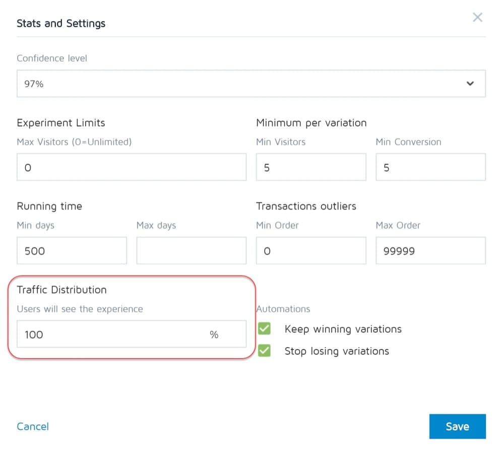
Task: Click into the Min Visitors field
Action: [x=310, y=167]
